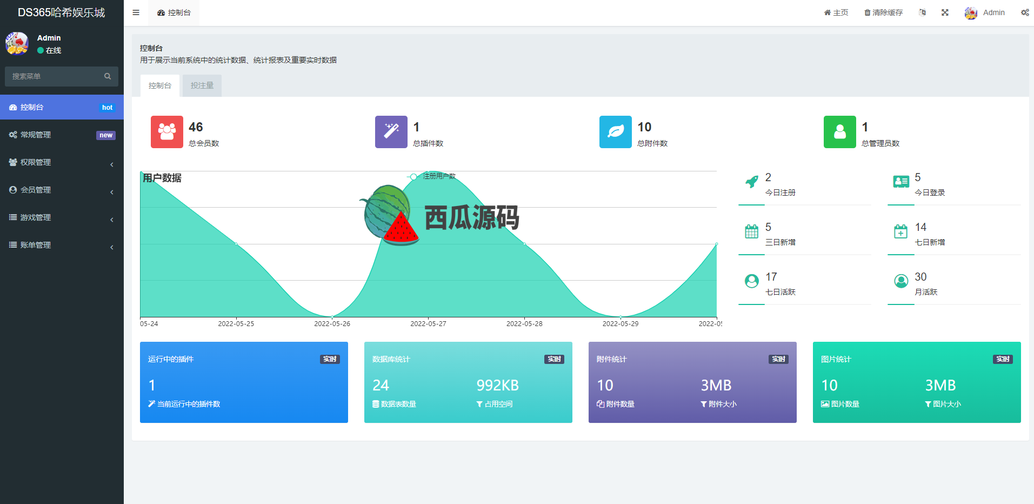Open the language switch icon in header
Screen dimensions: 1034x504
(922, 12)
